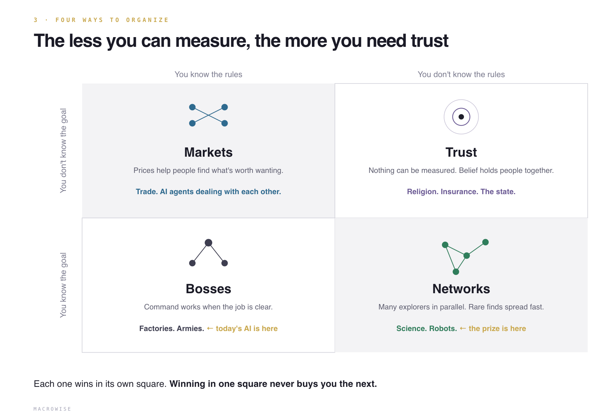Click the arrow before 'the prize is here'
This screenshot has height=420, width=608.
463,329
